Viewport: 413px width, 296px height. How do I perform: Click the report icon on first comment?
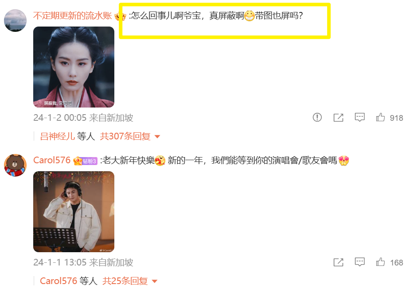coord(317,117)
